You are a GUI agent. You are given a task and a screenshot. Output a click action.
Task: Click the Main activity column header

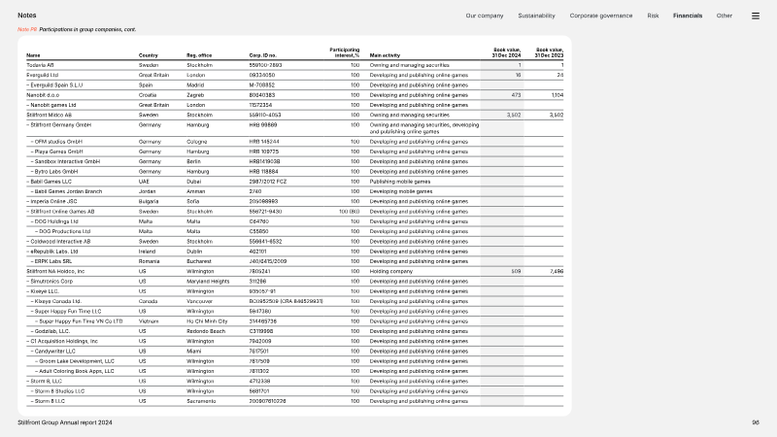click(385, 55)
